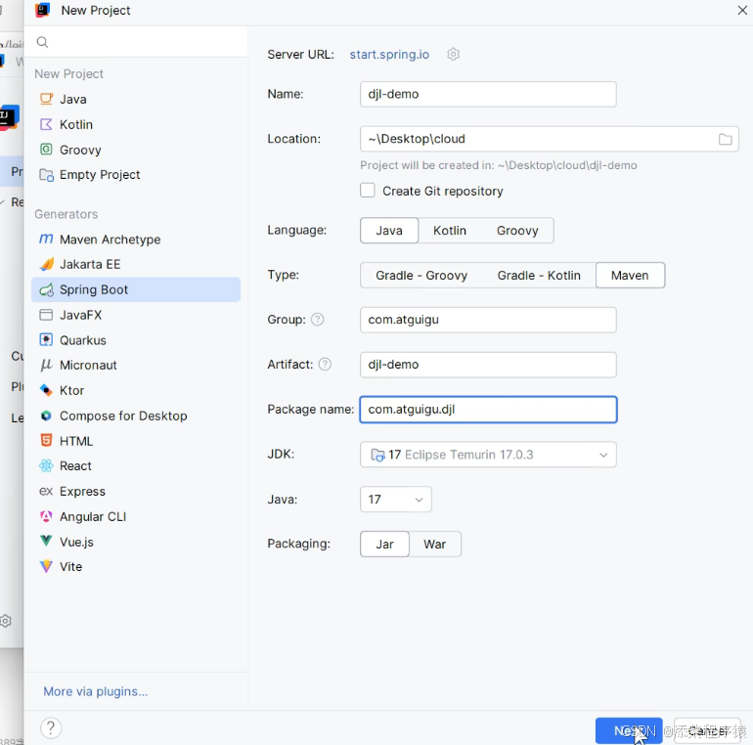Choose the Angular CLI icon
This screenshot has width=753, height=745.
coord(46,516)
